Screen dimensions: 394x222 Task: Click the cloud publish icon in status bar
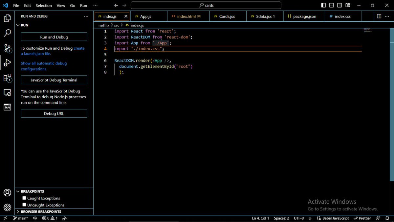35,218
